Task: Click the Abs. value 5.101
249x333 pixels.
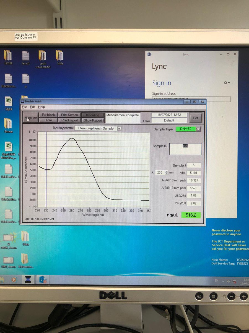Action: pos(194,173)
